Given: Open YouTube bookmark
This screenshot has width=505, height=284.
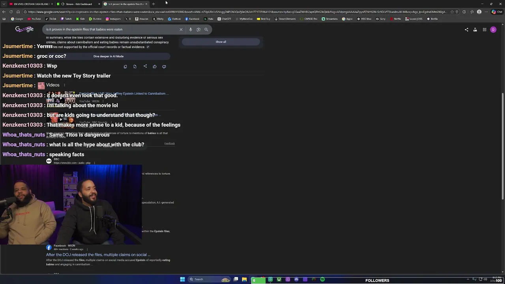Looking at the screenshot, I should (x=34, y=19).
